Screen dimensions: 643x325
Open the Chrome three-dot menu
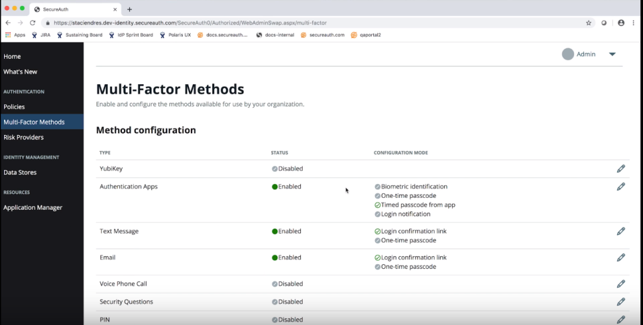click(634, 23)
